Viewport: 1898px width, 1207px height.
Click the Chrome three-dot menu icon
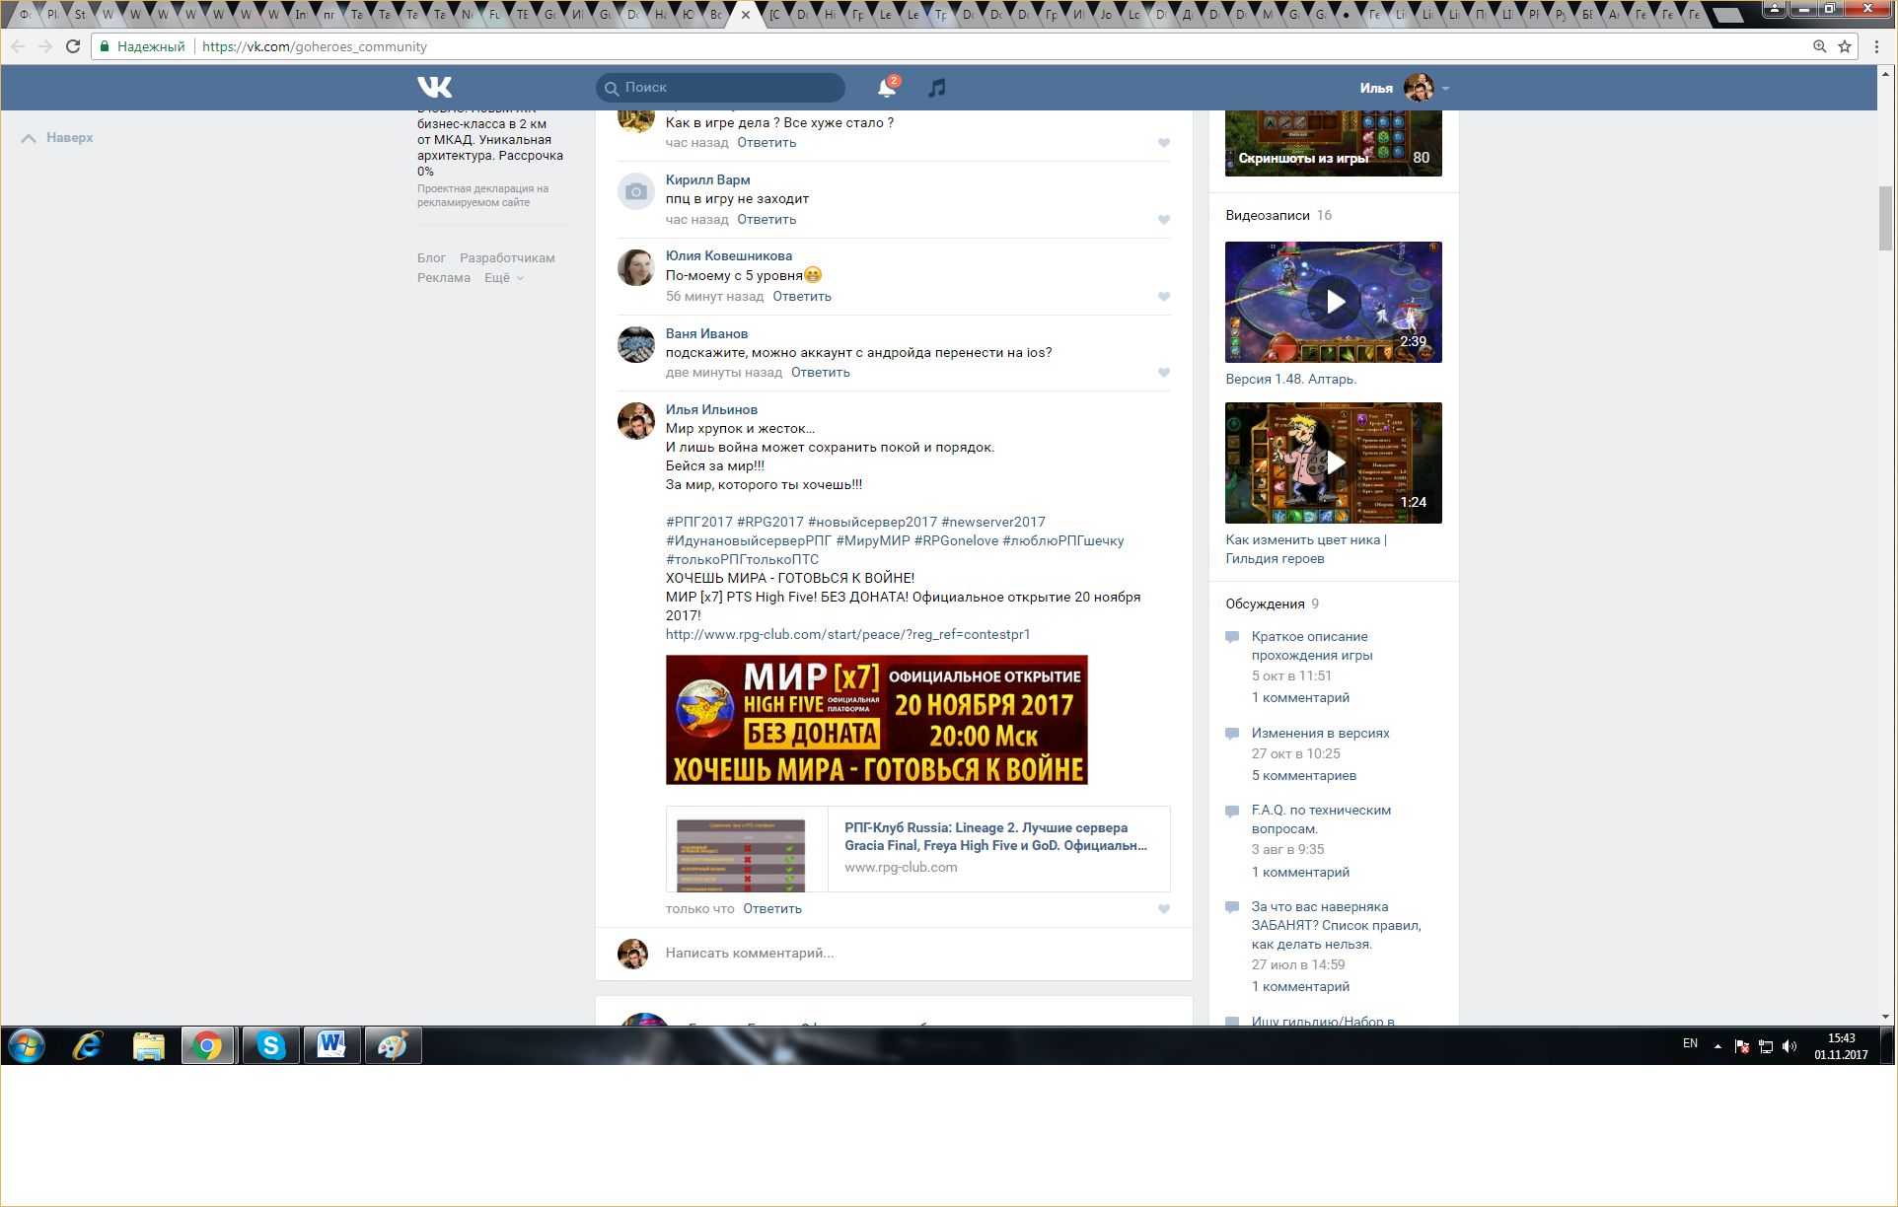1876,46
